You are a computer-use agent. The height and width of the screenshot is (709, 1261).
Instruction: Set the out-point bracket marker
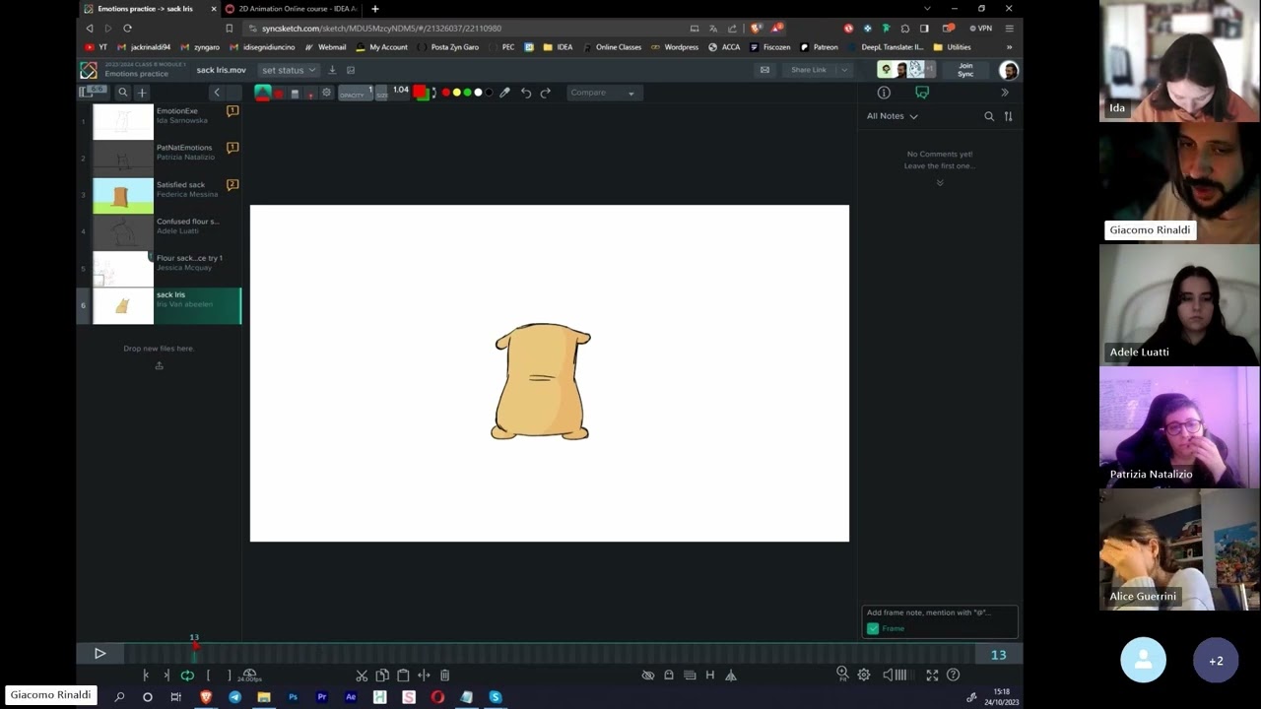pyautogui.click(x=229, y=676)
